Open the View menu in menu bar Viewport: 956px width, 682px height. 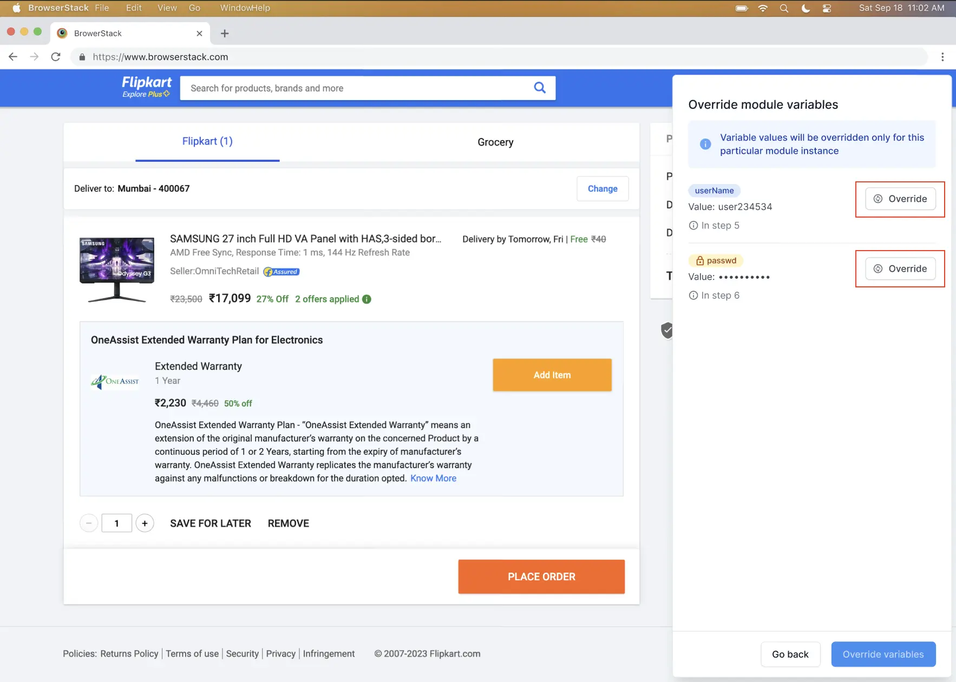pyautogui.click(x=167, y=8)
